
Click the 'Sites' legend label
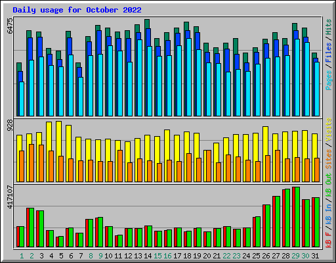[329, 159]
